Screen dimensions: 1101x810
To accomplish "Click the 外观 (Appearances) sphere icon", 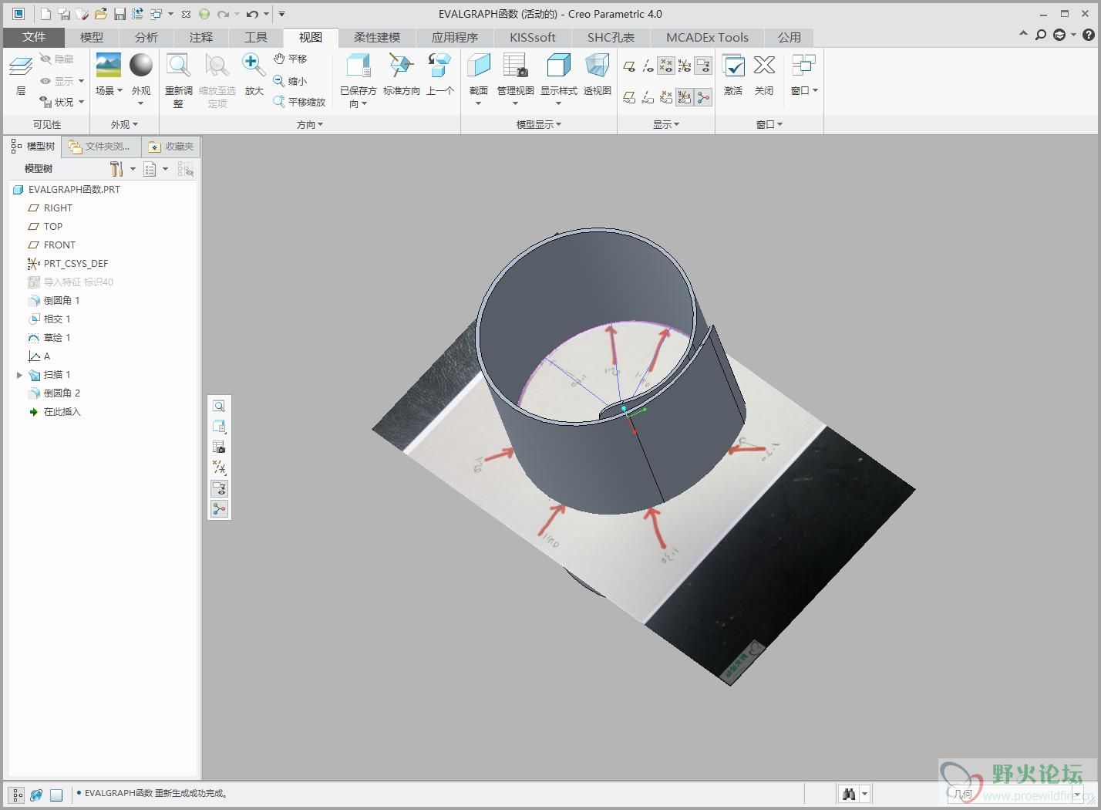I will 141,65.
